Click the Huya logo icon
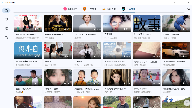The height and width of the screenshot is (108, 192). [x=104, y=9]
